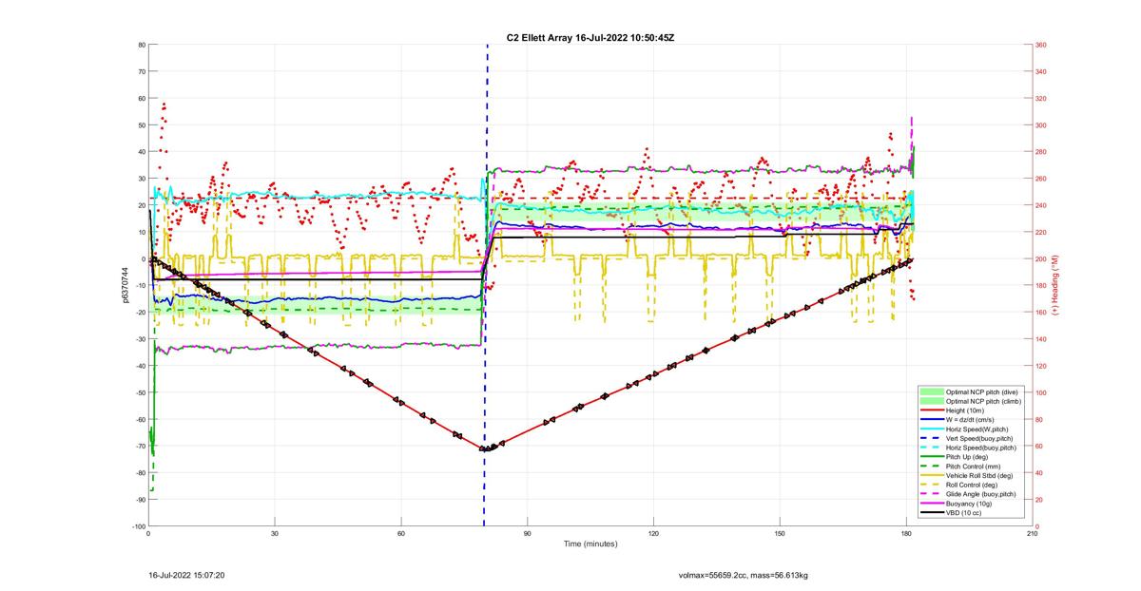This screenshot has width=1141, height=591.
Task: Click the x-axis tick label '150'
Action: pyautogui.click(x=780, y=534)
